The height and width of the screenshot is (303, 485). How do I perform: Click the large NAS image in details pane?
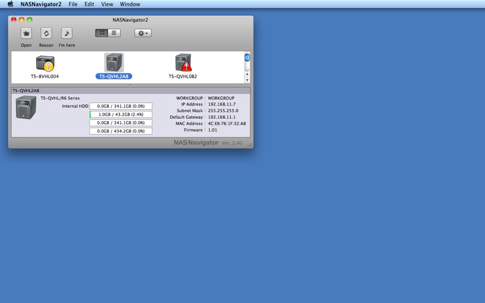point(26,107)
